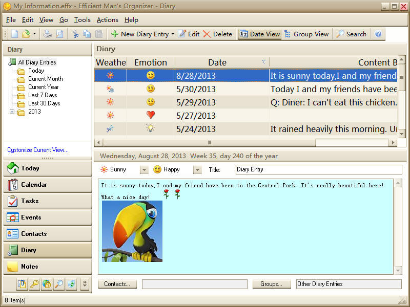Open the Go menu
The width and height of the screenshot is (410, 307).
pyautogui.click(x=64, y=20)
